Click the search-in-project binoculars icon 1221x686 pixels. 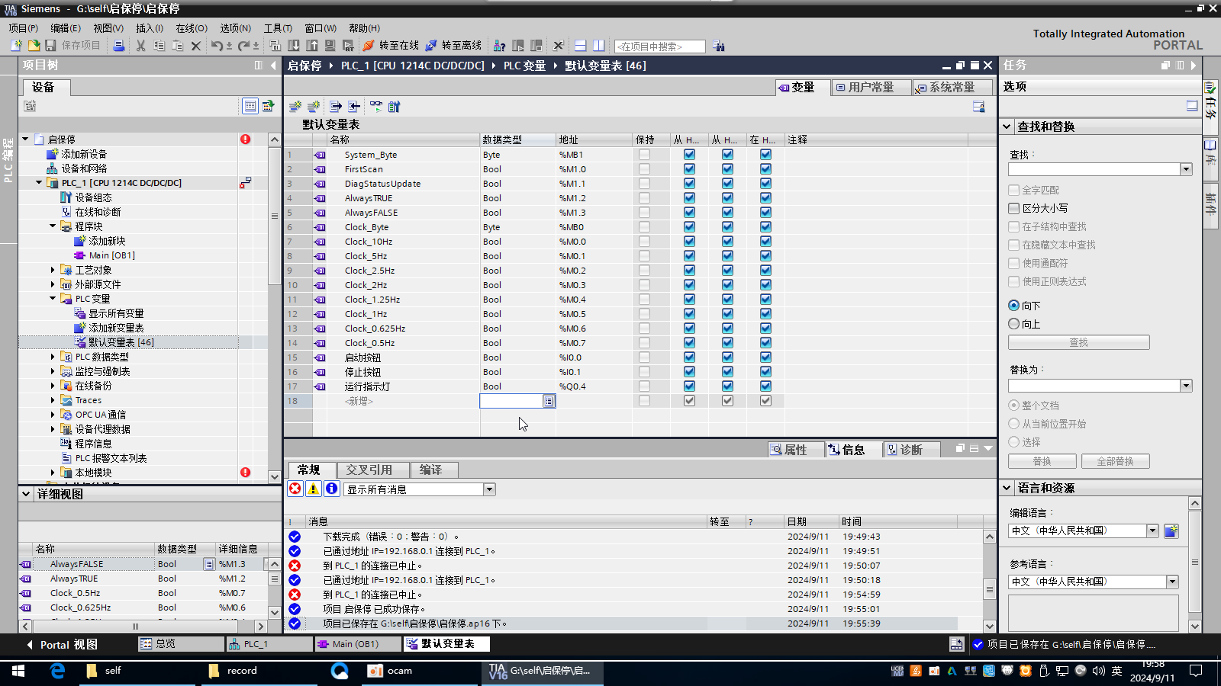point(719,46)
